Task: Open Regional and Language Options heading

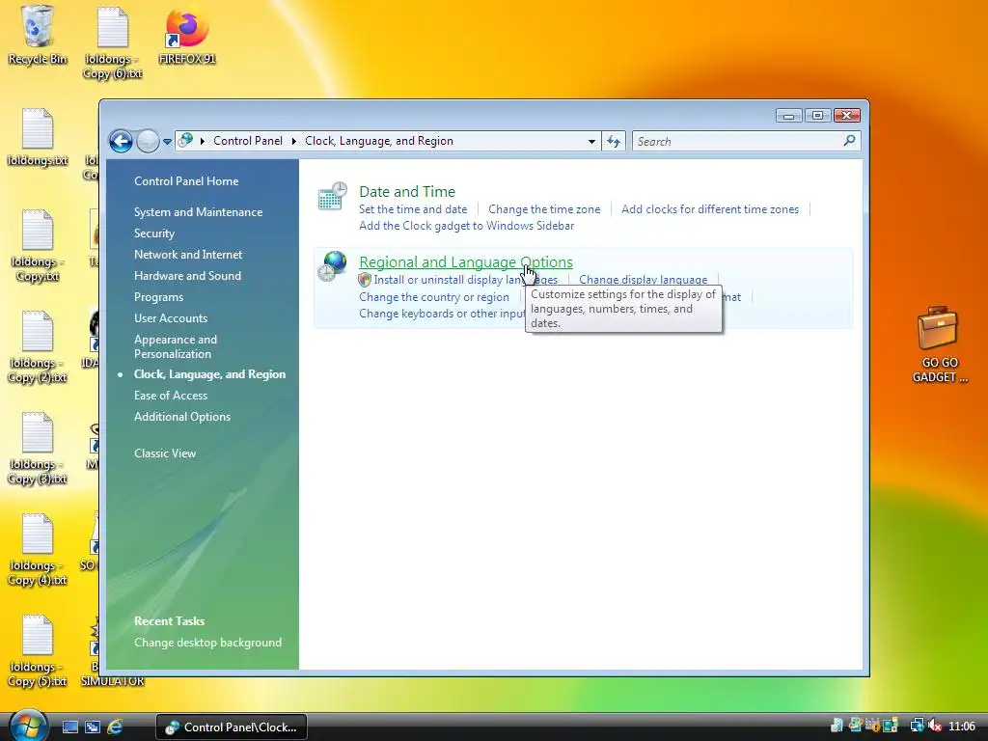Action: [x=466, y=262]
